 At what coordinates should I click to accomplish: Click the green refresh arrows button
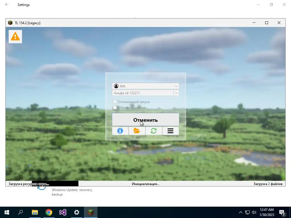(x=154, y=131)
